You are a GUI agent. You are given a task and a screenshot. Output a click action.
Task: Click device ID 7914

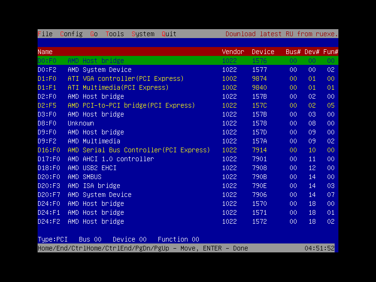(259, 150)
